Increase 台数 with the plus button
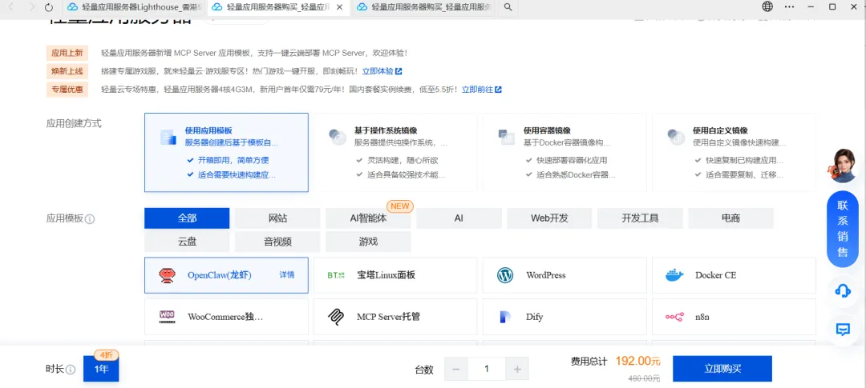Viewport: 866px width, 388px height. (517, 369)
